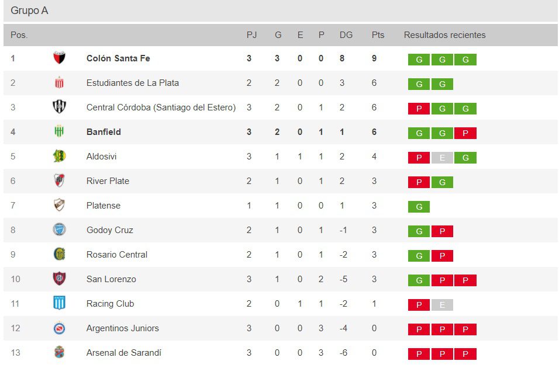Viewport: 559px width, 368px height.
Task: Click the PJ column header
Action: [x=251, y=35]
